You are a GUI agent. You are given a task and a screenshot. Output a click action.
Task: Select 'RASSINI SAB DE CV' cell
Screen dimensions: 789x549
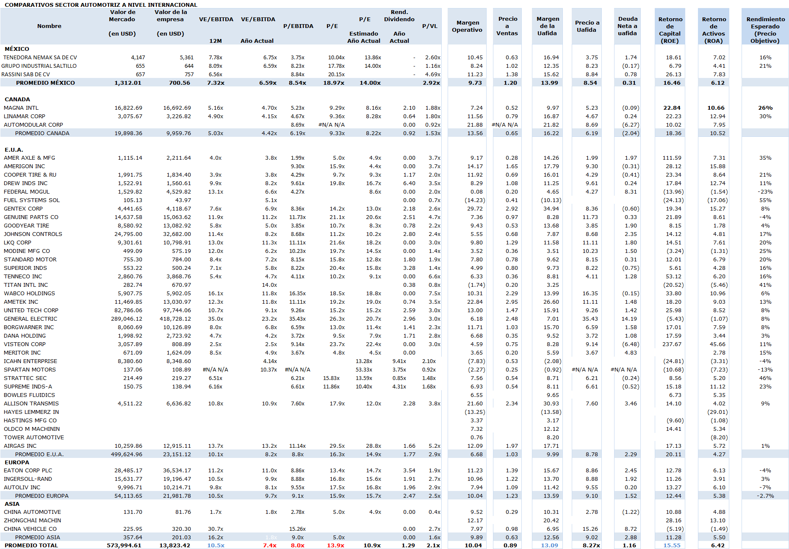(25, 75)
